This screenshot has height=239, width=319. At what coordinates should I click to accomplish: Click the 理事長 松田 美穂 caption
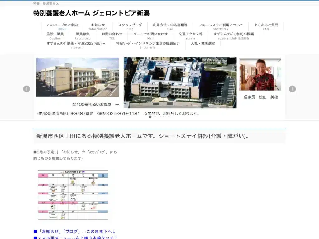pyautogui.click(x=261, y=97)
